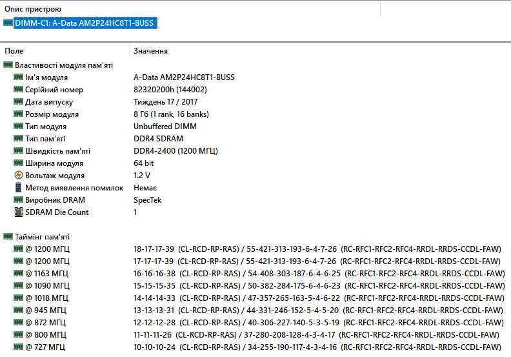Click the Таймінг пам'яті group icon
This screenshot has height=357, width=511.
(8, 236)
